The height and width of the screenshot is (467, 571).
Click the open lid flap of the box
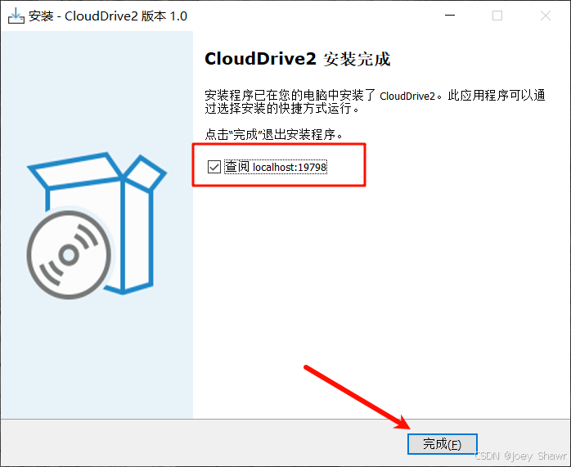click(146, 173)
